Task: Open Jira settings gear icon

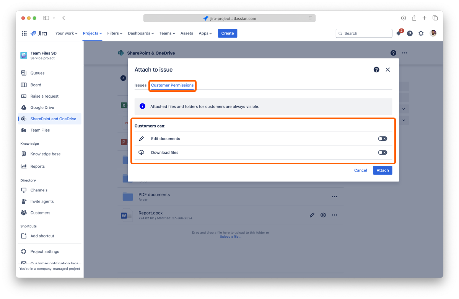Action: pos(421,33)
